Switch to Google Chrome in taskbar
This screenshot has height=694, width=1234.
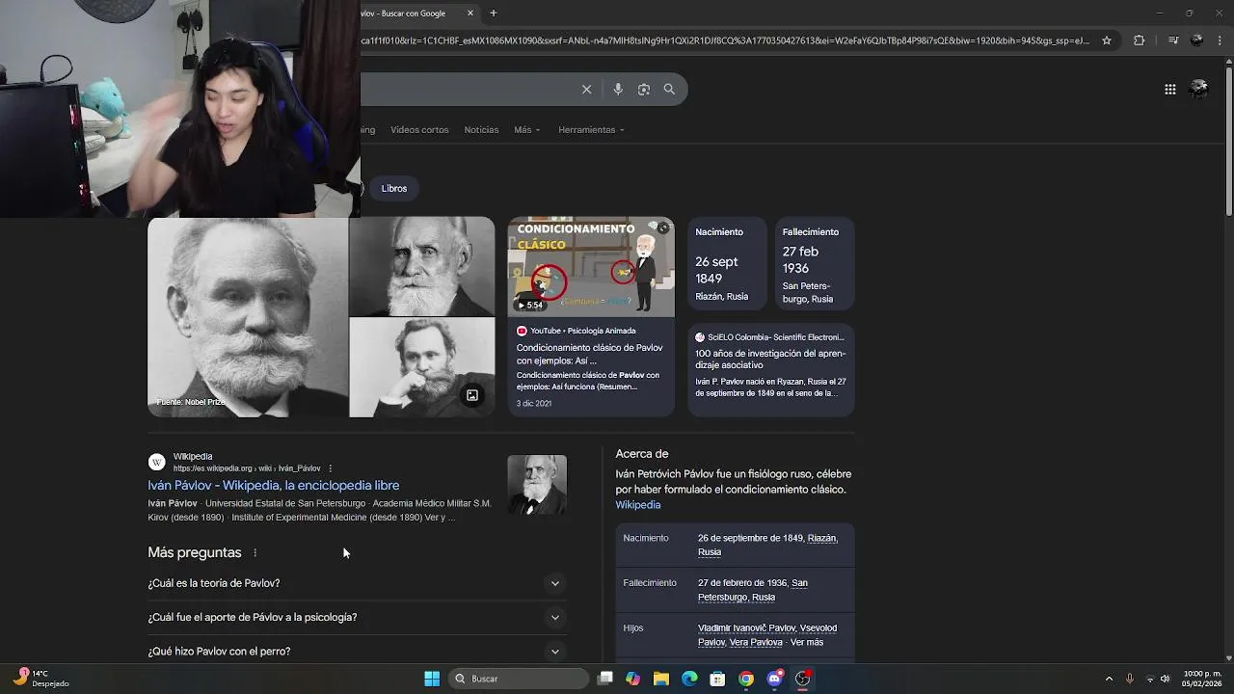click(745, 679)
